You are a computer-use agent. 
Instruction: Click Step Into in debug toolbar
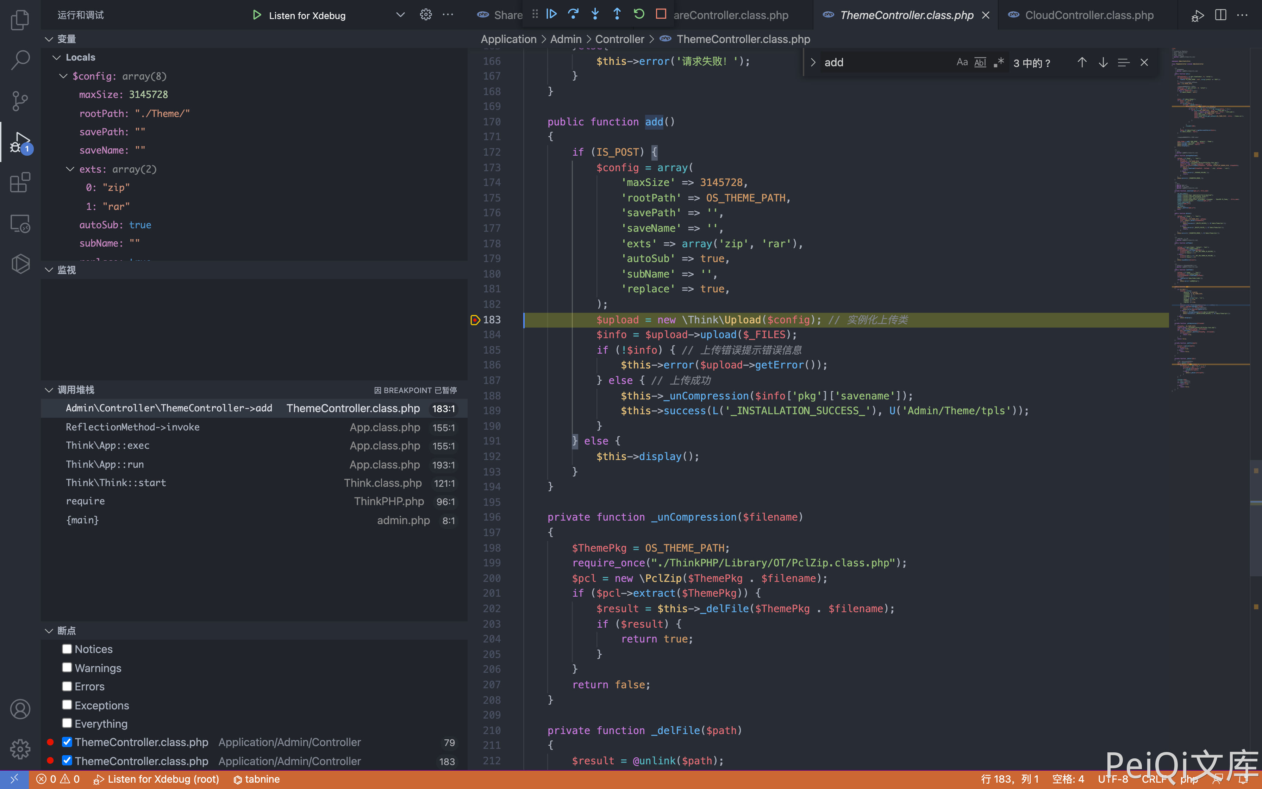[x=595, y=14]
